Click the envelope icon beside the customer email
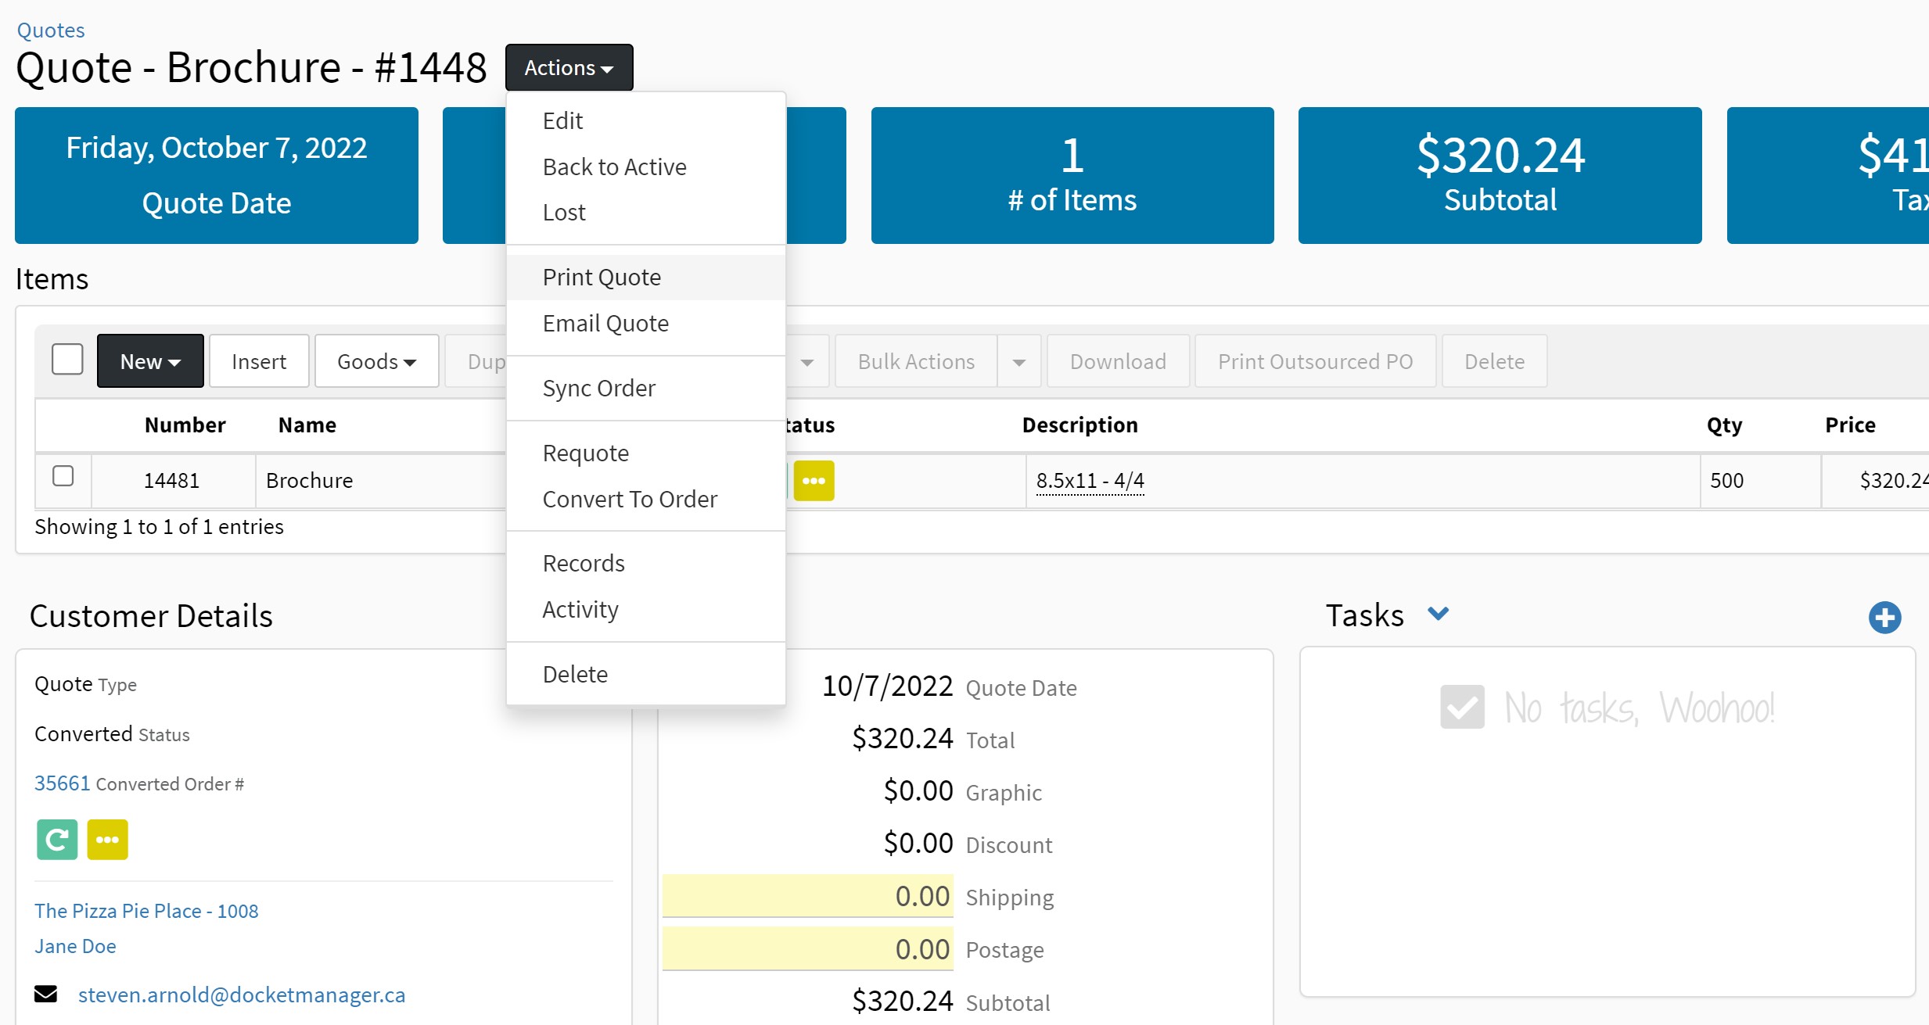Image resolution: width=1929 pixels, height=1025 pixels. pyautogui.click(x=46, y=994)
